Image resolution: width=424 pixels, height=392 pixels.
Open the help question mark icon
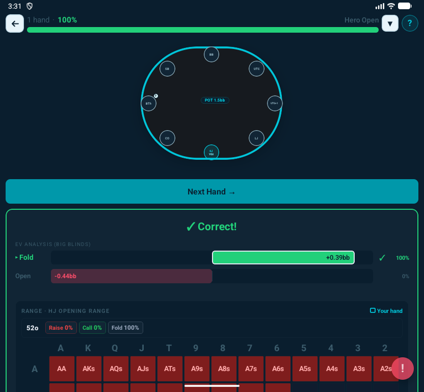(x=410, y=23)
